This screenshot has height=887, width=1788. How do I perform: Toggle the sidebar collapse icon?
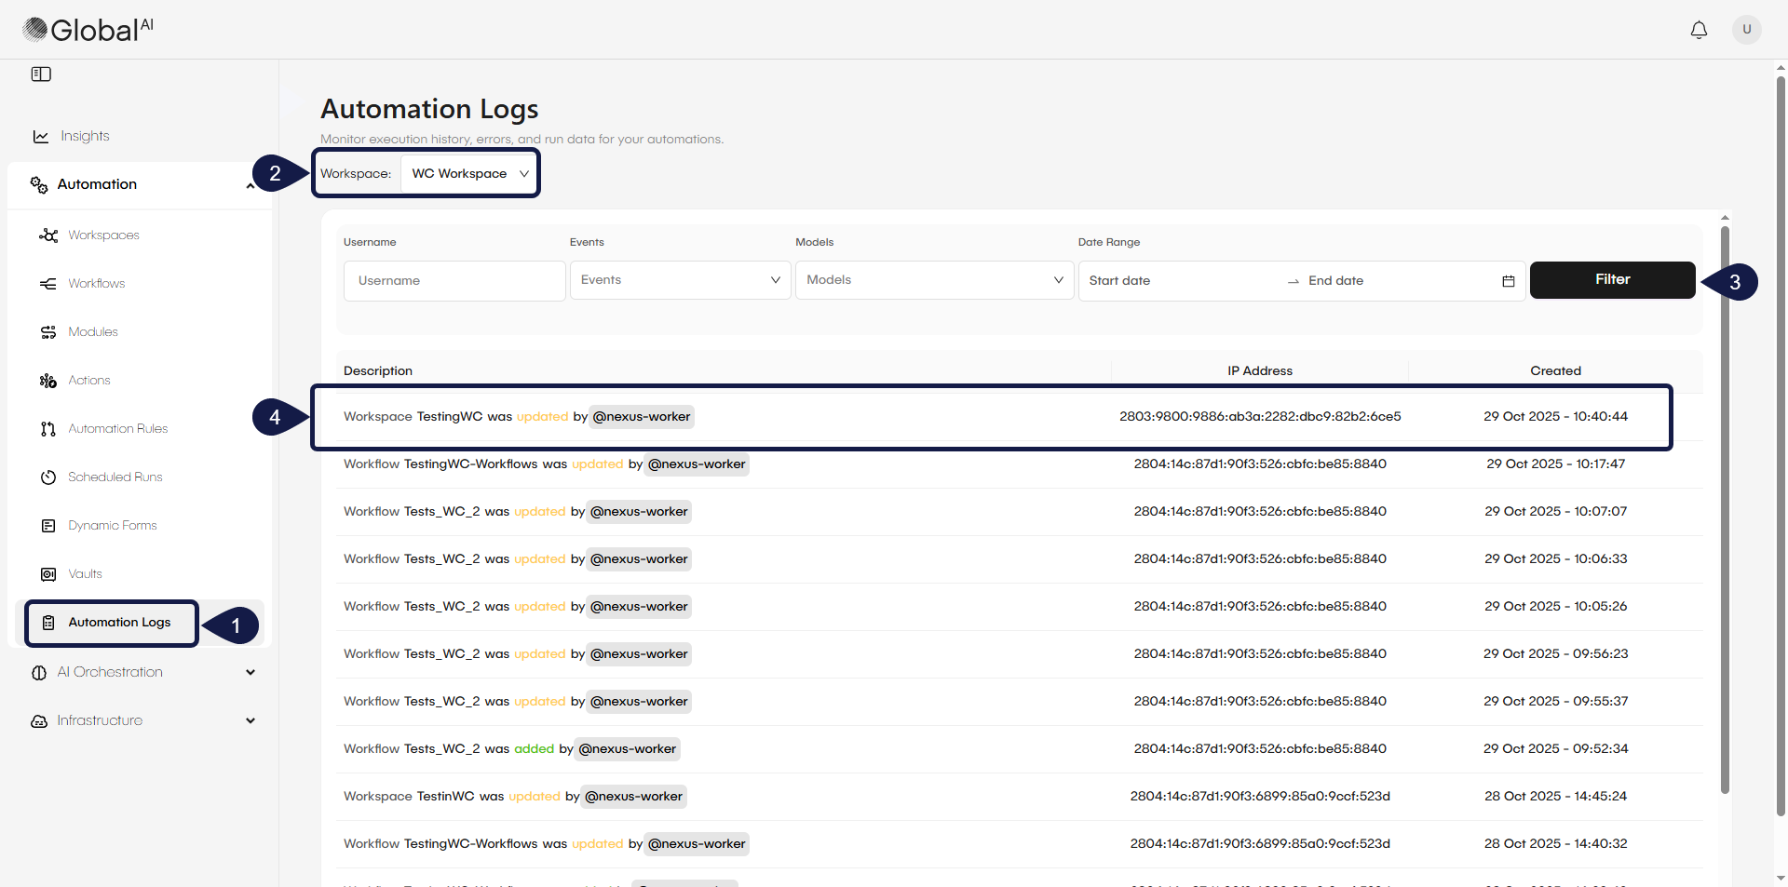(41, 74)
